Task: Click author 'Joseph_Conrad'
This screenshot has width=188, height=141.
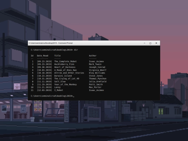Action: 97,67
